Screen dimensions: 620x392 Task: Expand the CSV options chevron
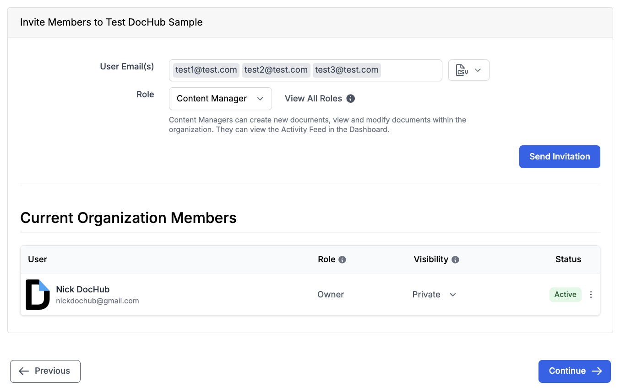click(x=478, y=70)
